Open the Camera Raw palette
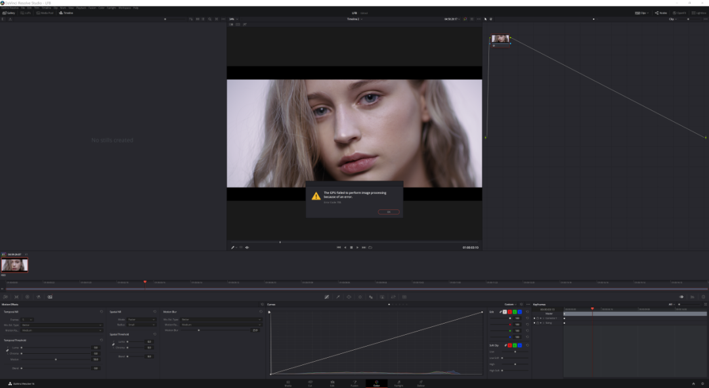This screenshot has width=709, height=388. [x=5, y=297]
